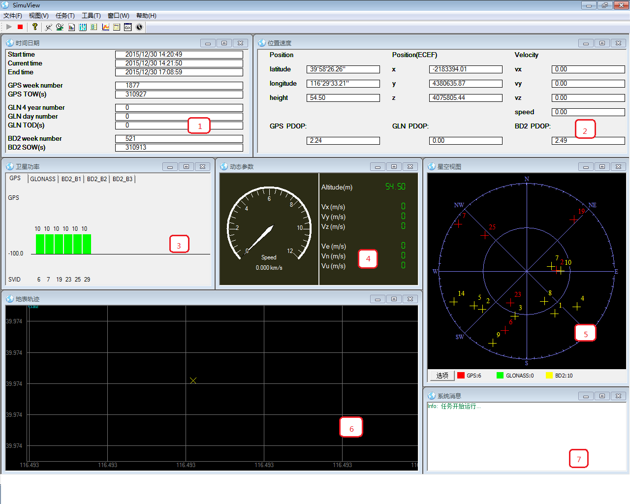Viewport: 630px width, 504px height.
Task: Click the green power bar for SVID 29
Action: pos(87,244)
